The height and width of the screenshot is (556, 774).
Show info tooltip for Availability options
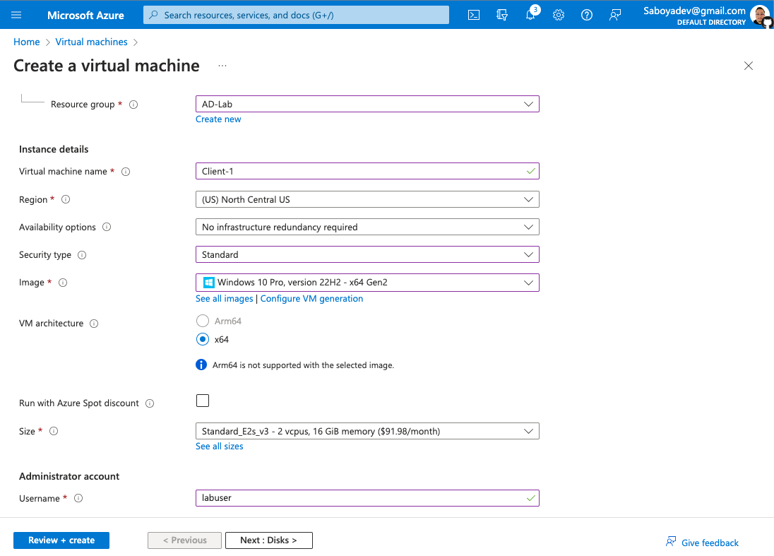coord(107,227)
